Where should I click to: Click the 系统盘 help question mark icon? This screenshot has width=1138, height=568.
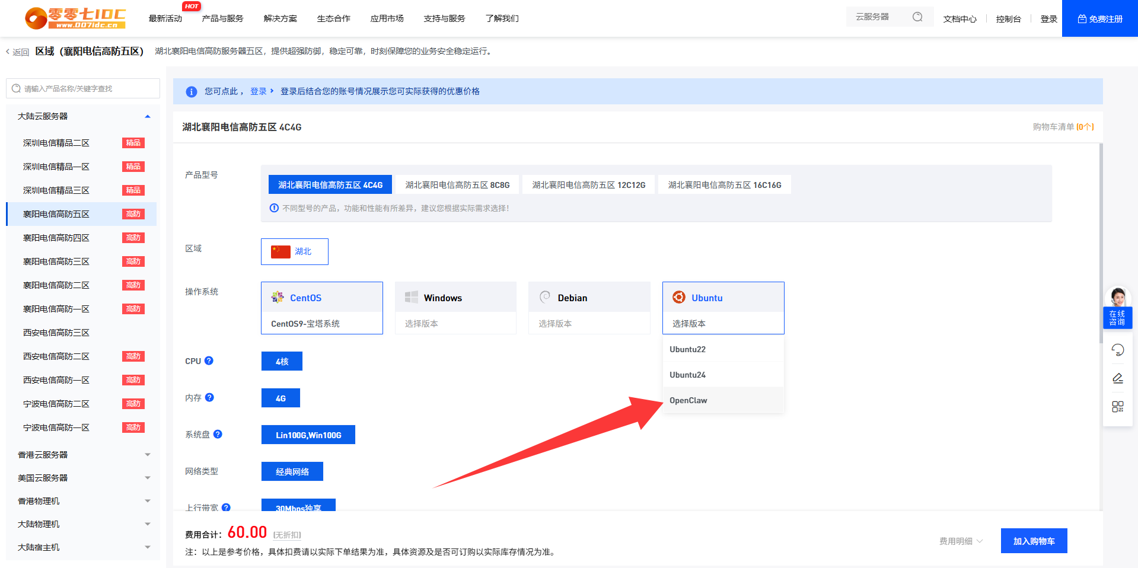[x=218, y=434]
